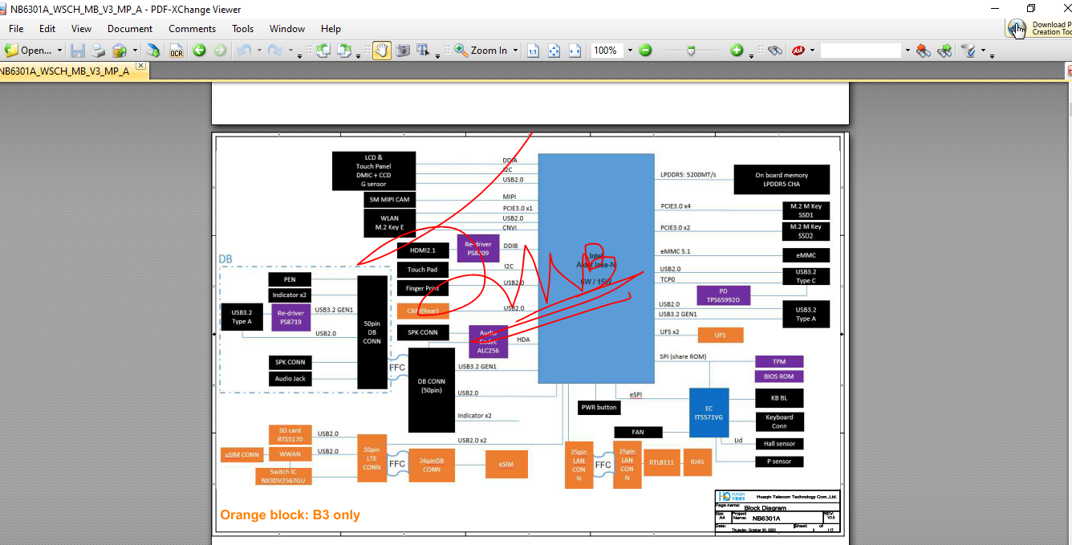Screen dimensions: 1072x545
Task: Click the '5M MIPI CAM' block
Action: [389, 199]
